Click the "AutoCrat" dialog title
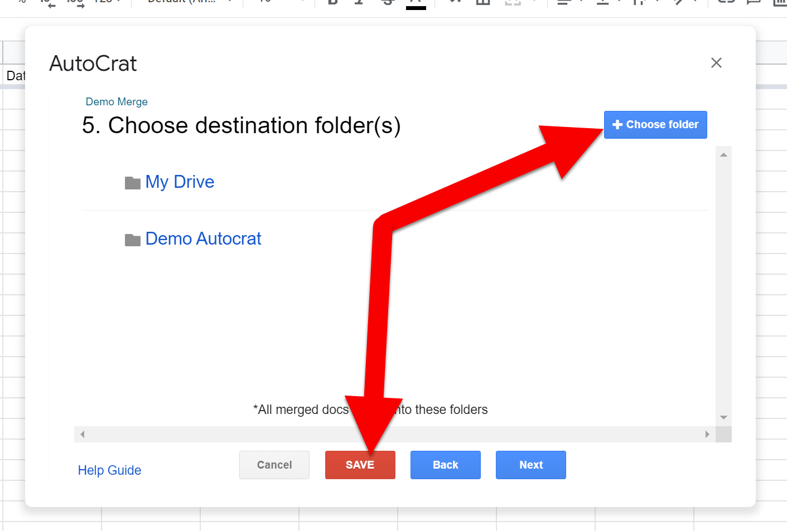Image resolution: width=787 pixels, height=531 pixels. [x=93, y=64]
